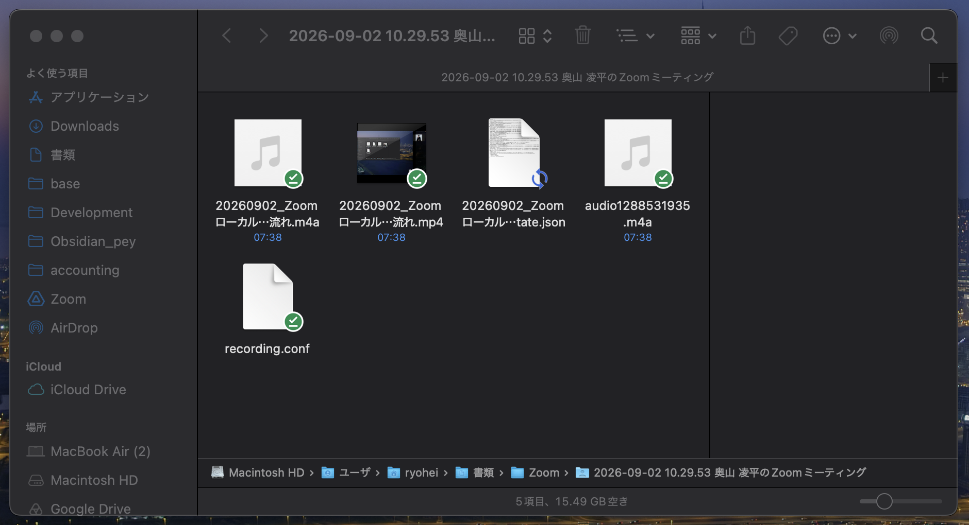
Task: Click the 07:38 duration under audio1288531935
Action: [638, 237]
